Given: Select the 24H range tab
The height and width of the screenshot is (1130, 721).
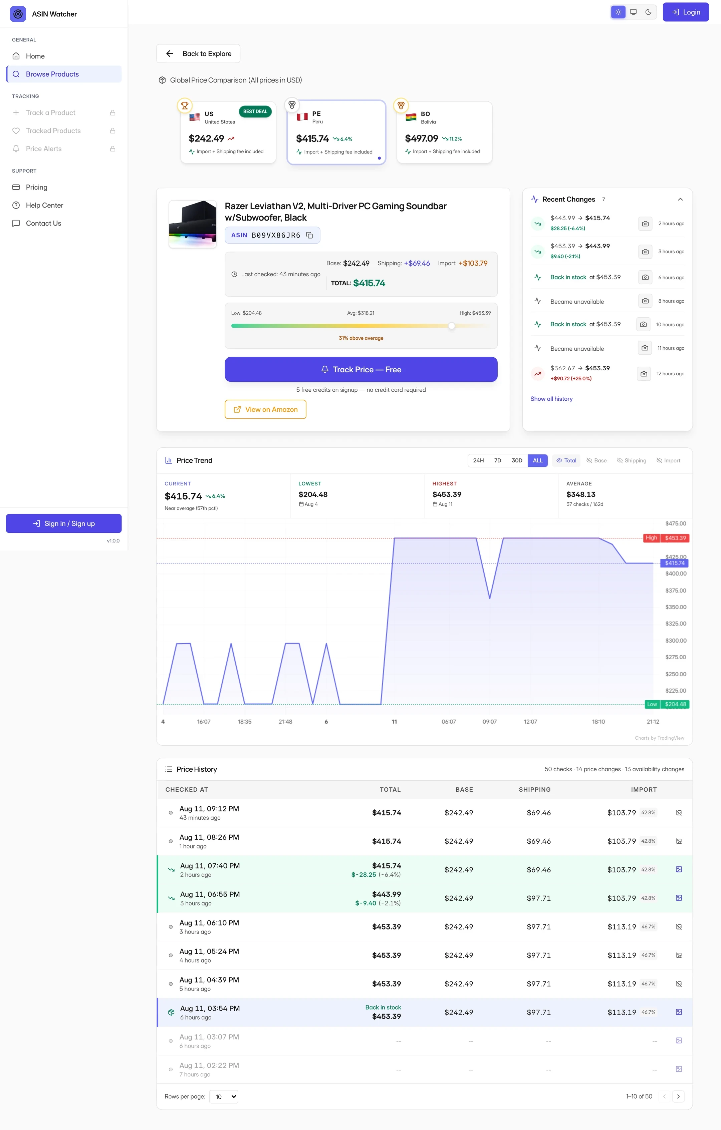Looking at the screenshot, I should (478, 461).
